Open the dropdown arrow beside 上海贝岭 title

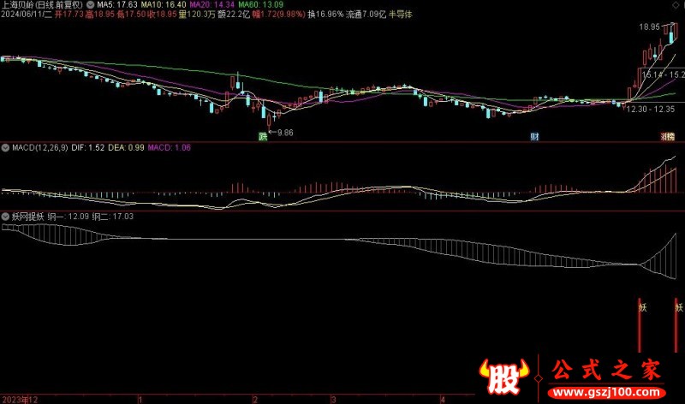point(91,5)
